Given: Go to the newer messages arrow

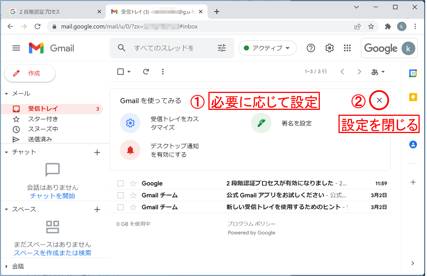Looking at the screenshot, I should click(x=342, y=72).
